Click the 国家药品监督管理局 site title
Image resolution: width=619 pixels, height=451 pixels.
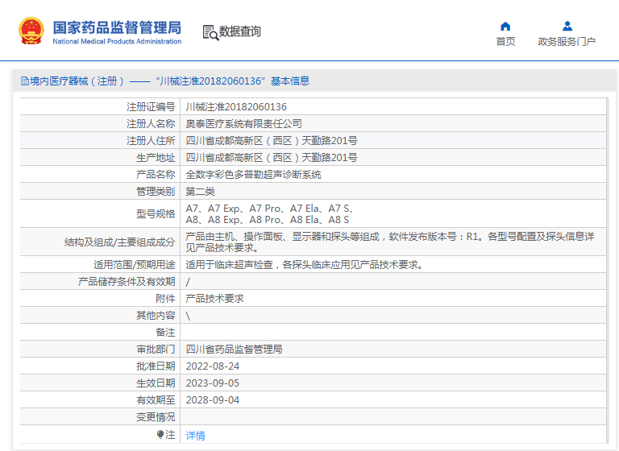pyautogui.click(x=117, y=27)
